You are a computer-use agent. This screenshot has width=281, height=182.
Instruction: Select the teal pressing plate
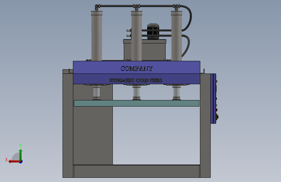point(136,103)
